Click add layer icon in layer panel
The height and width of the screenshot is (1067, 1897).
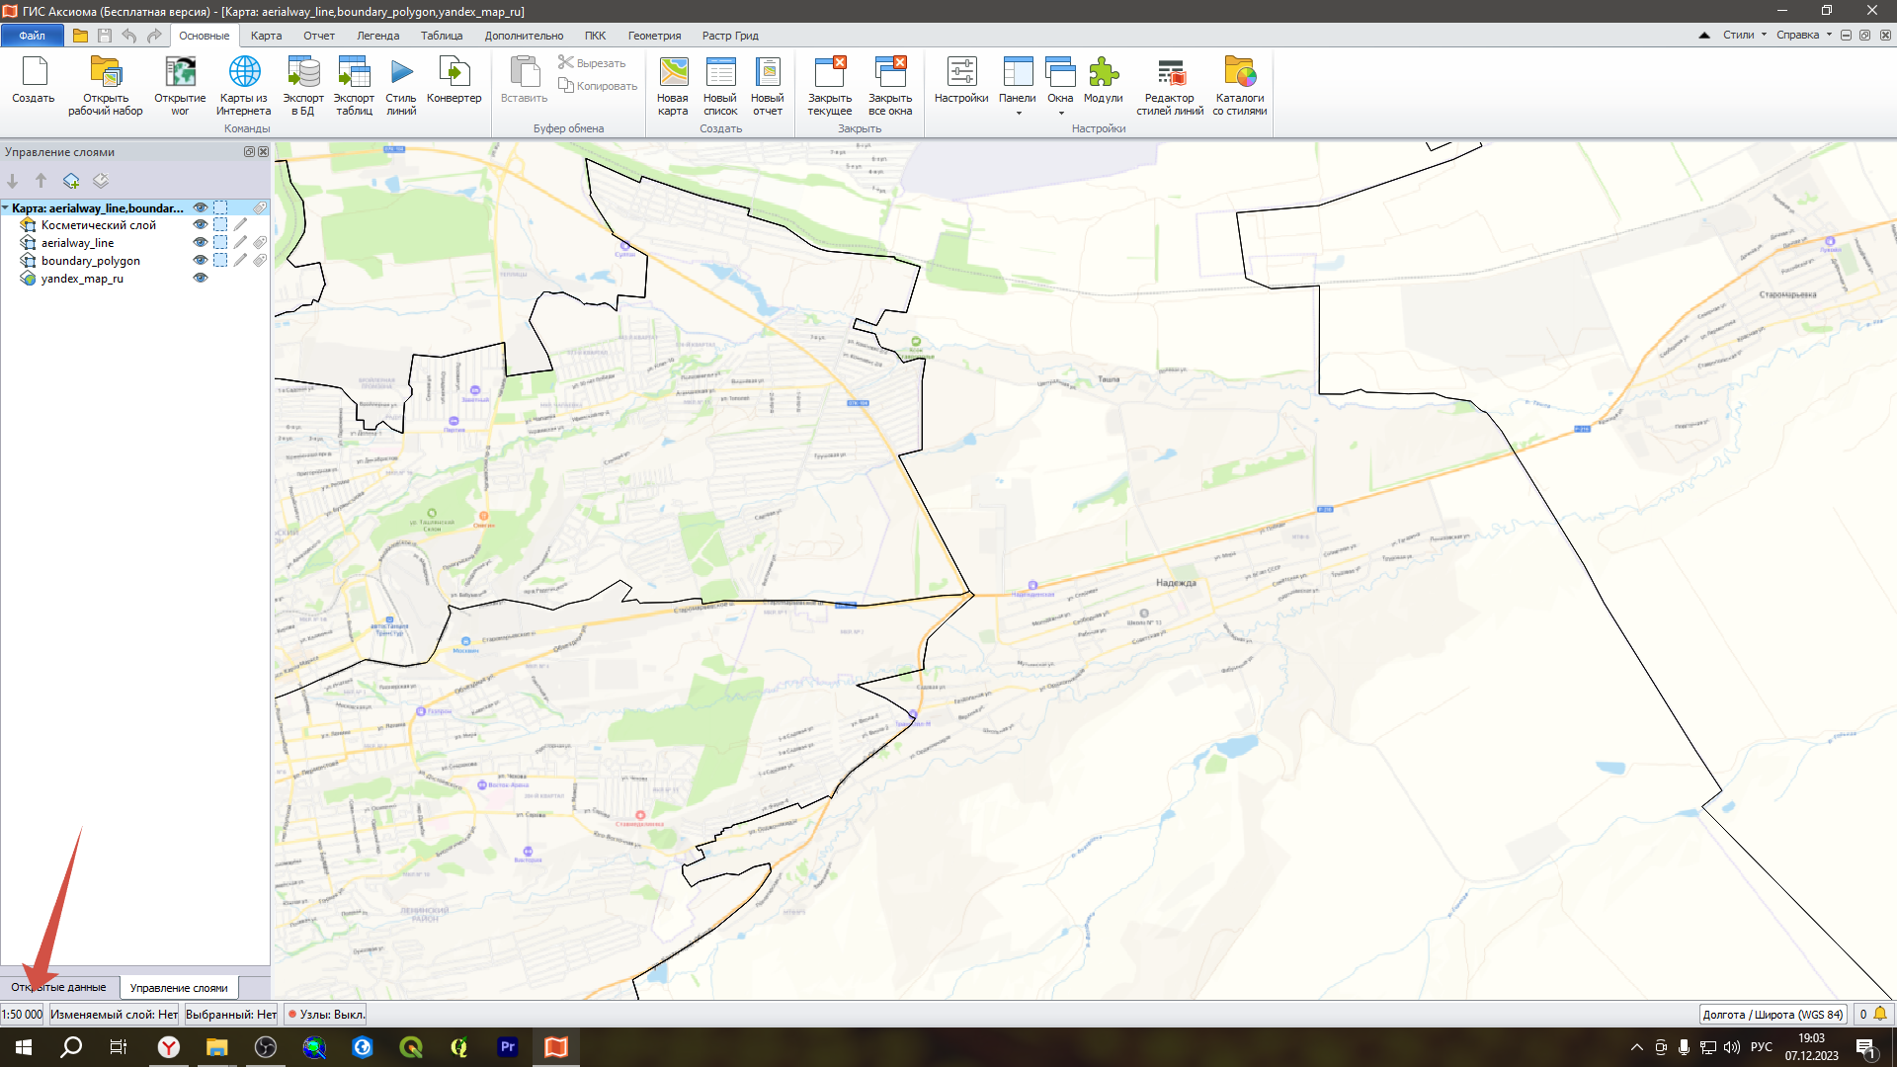point(71,181)
